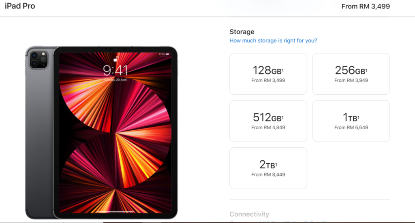This screenshot has width=415, height=223.
Task: Click the home indicator bar on iPad screen
Action: pos(115,211)
